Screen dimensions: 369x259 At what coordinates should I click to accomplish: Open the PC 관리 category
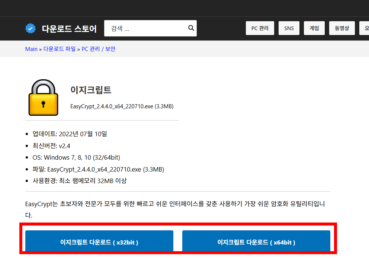pyautogui.click(x=260, y=28)
